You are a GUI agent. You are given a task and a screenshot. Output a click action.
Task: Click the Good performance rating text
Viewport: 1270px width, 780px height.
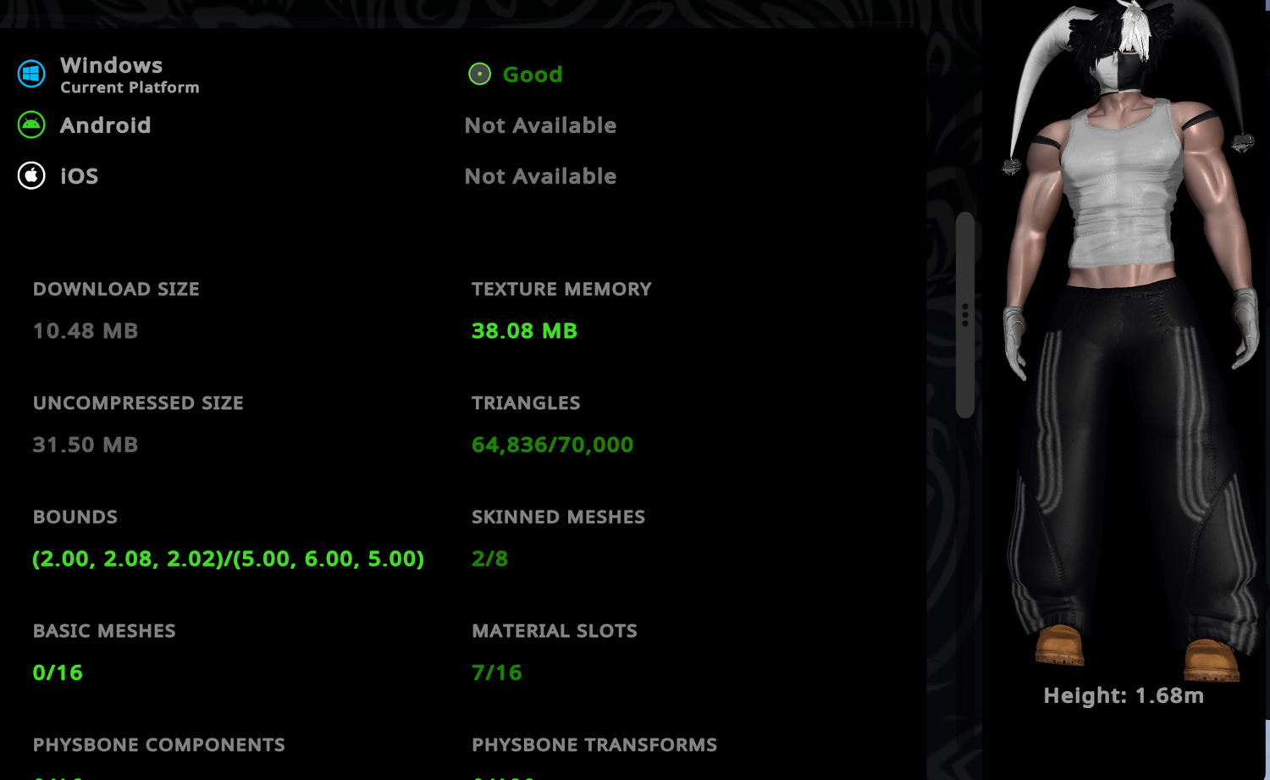click(x=532, y=75)
